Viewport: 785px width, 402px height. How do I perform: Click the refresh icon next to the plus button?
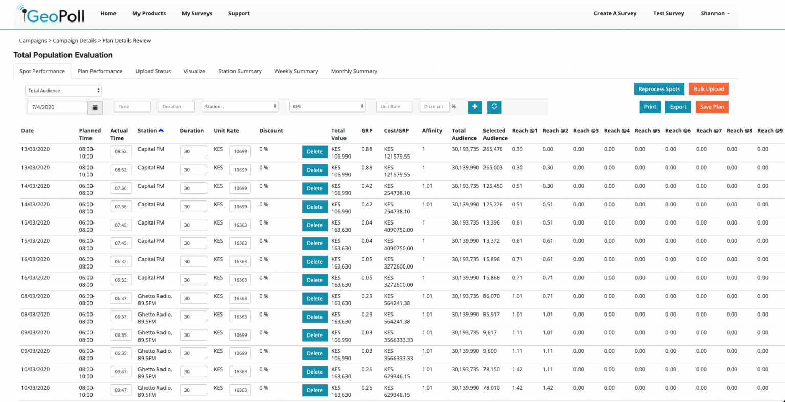click(494, 107)
